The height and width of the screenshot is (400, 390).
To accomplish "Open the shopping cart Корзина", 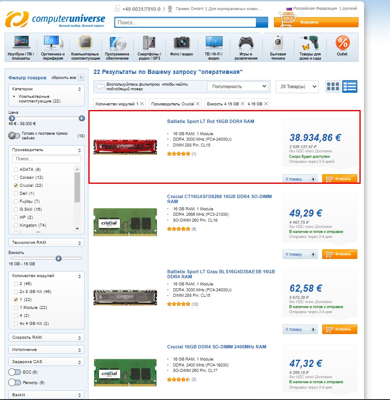I will 316,22.
